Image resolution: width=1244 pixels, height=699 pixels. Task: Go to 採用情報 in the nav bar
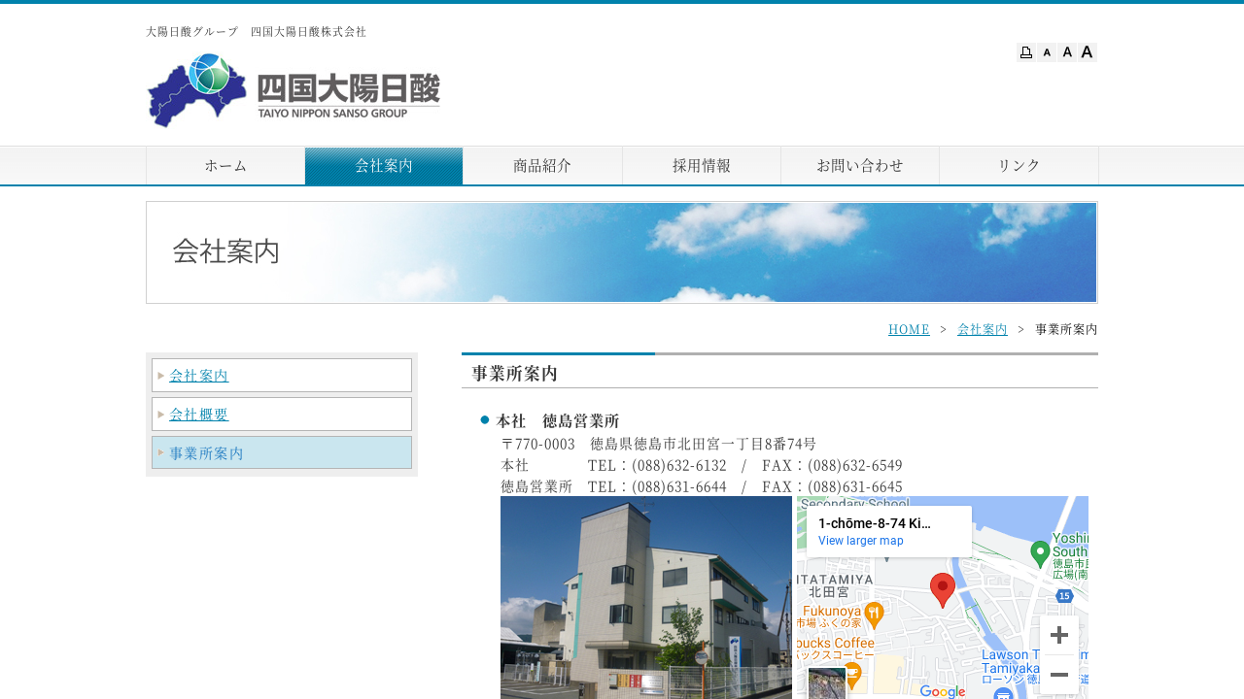pos(702,166)
